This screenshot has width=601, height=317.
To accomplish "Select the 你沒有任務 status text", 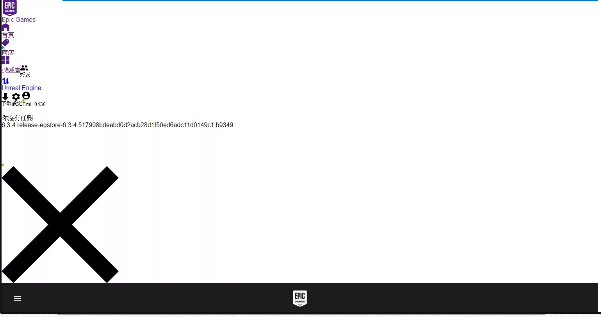I will [18, 118].
